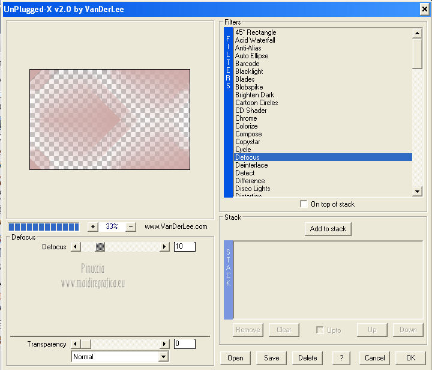Select highlighted Defocus filter
Image resolution: width=432 pixels, height=370 pixels.
[323, 157]
